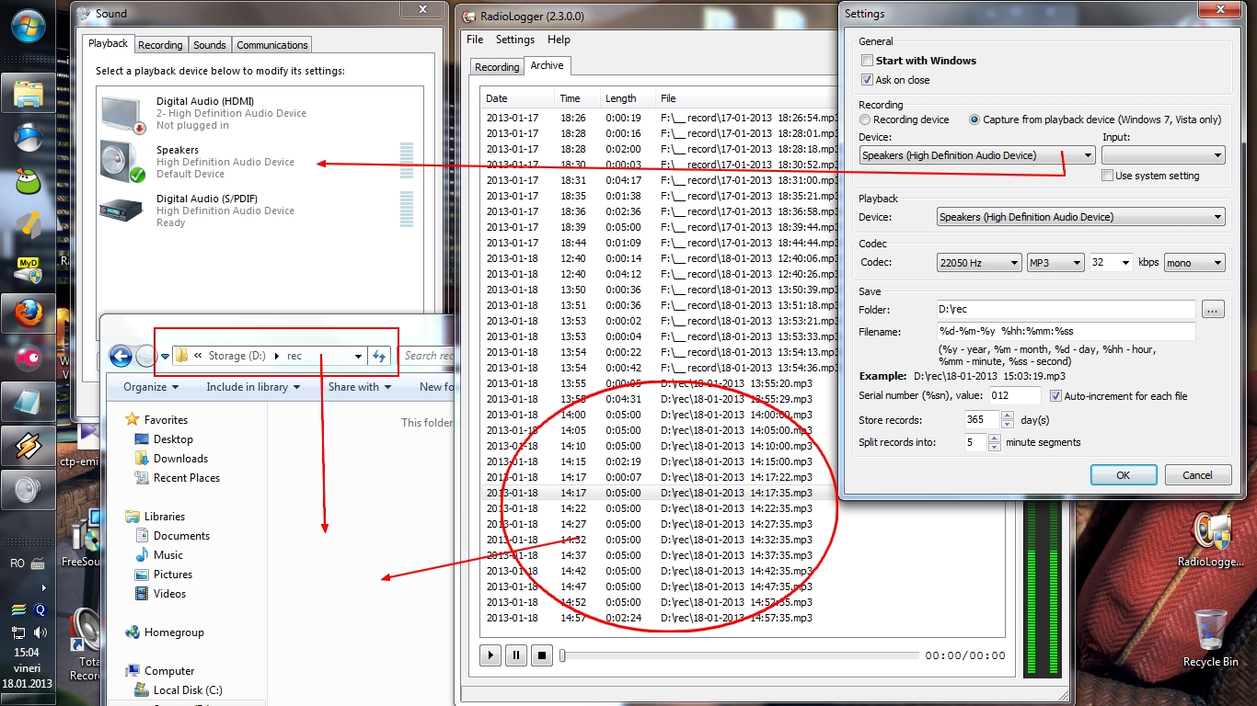Increase Store records days stepper
Image resolution: width=1257 pixels, height=706 pixels.
1007,415
